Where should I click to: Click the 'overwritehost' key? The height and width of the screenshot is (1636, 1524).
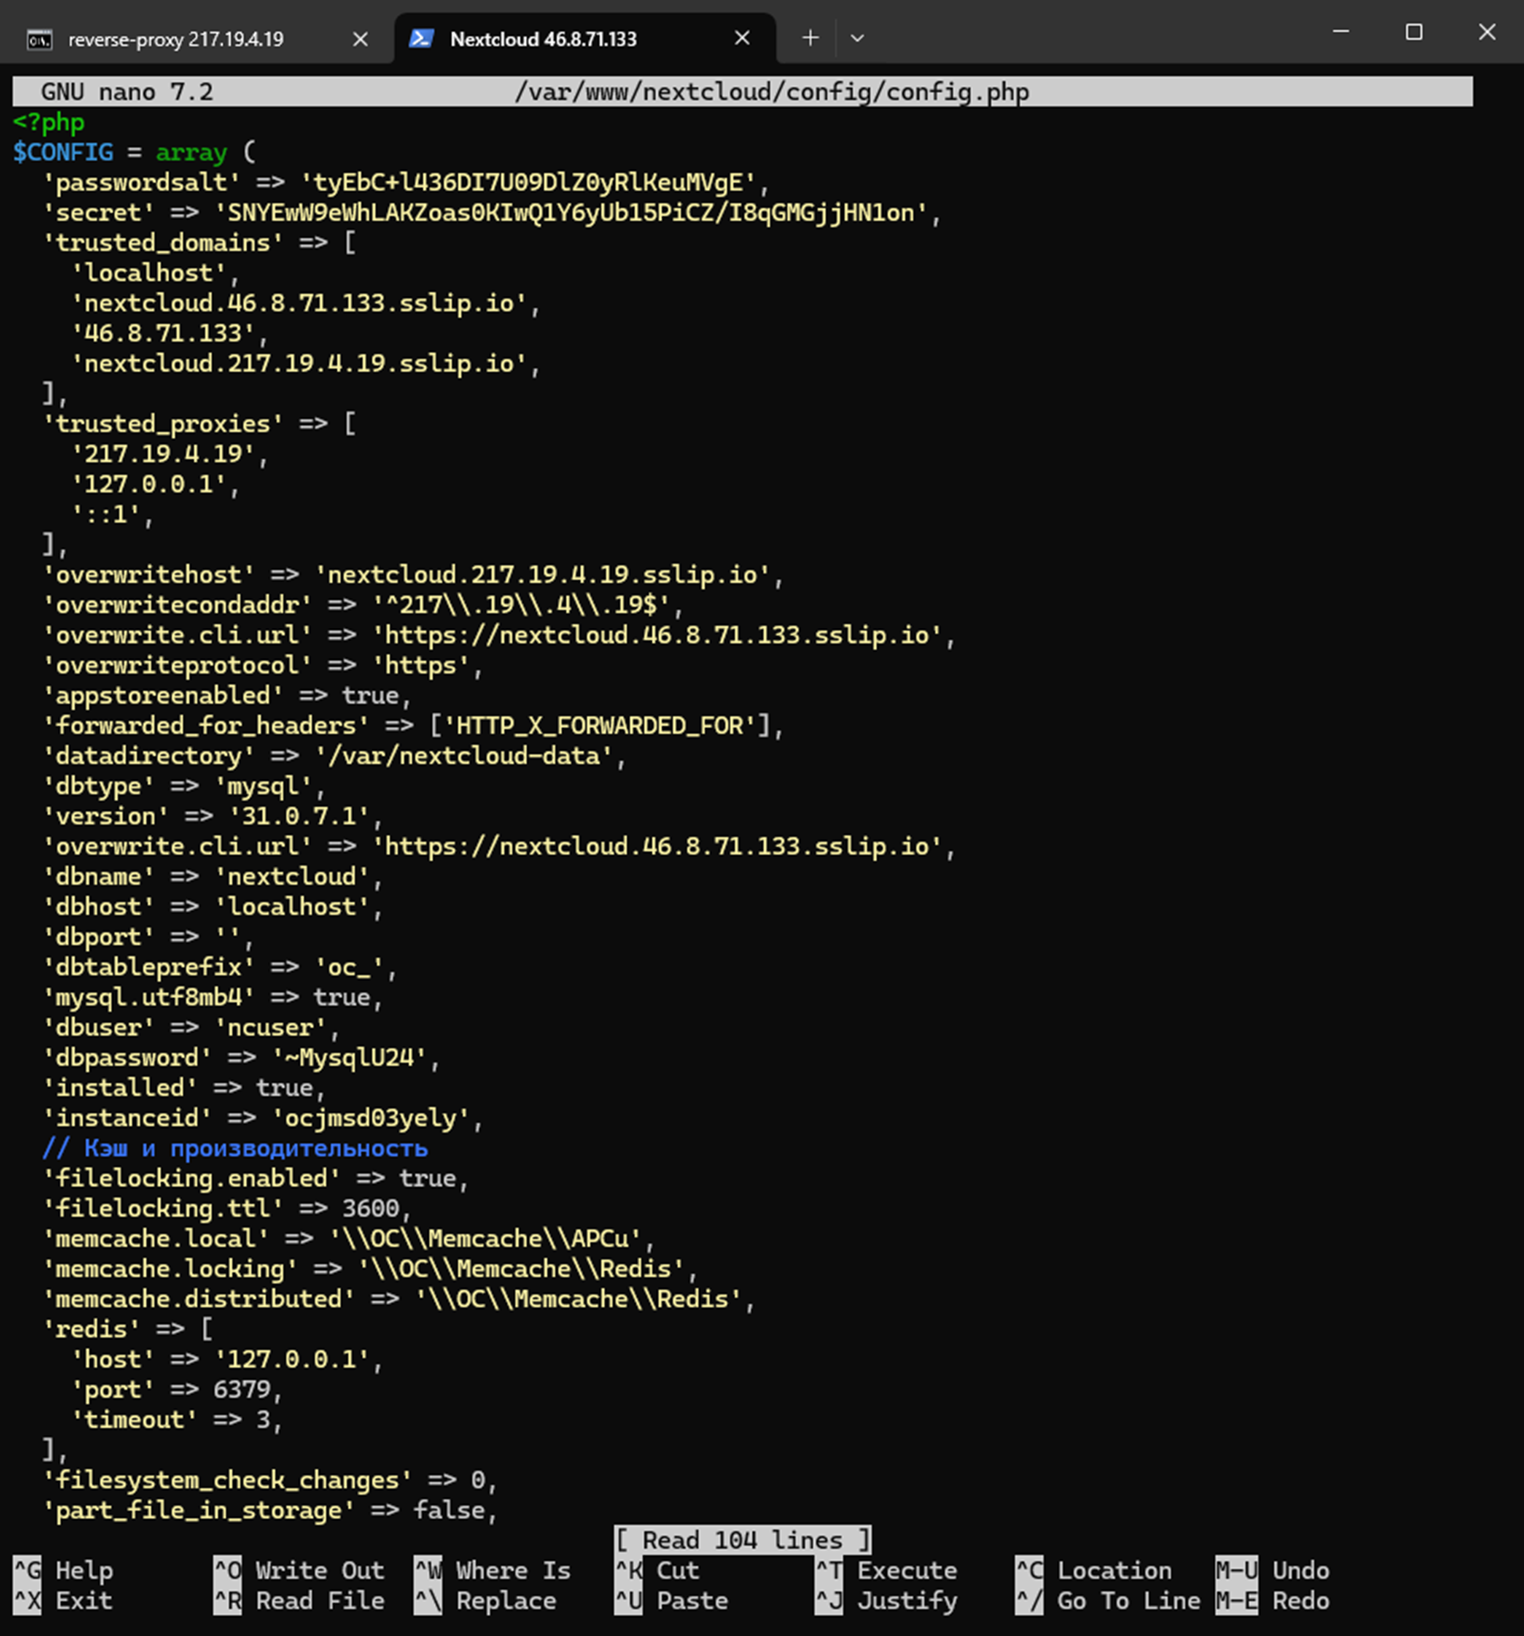click(149, 575)
